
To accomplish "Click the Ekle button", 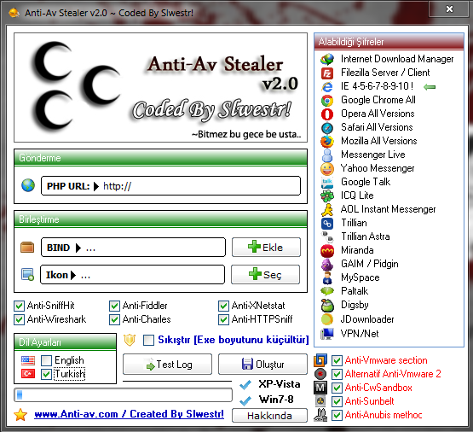I will coord(266,247).
